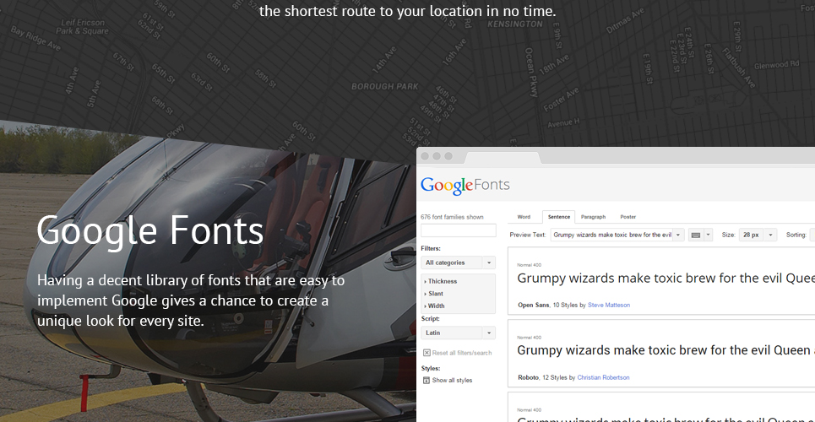This screenshot has width=815, height=422.
Task: Switch to the Word tab
Action: (524, 217)
